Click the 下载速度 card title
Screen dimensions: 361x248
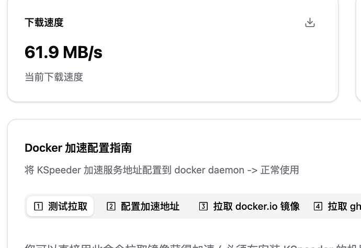(x=44, y=22)
